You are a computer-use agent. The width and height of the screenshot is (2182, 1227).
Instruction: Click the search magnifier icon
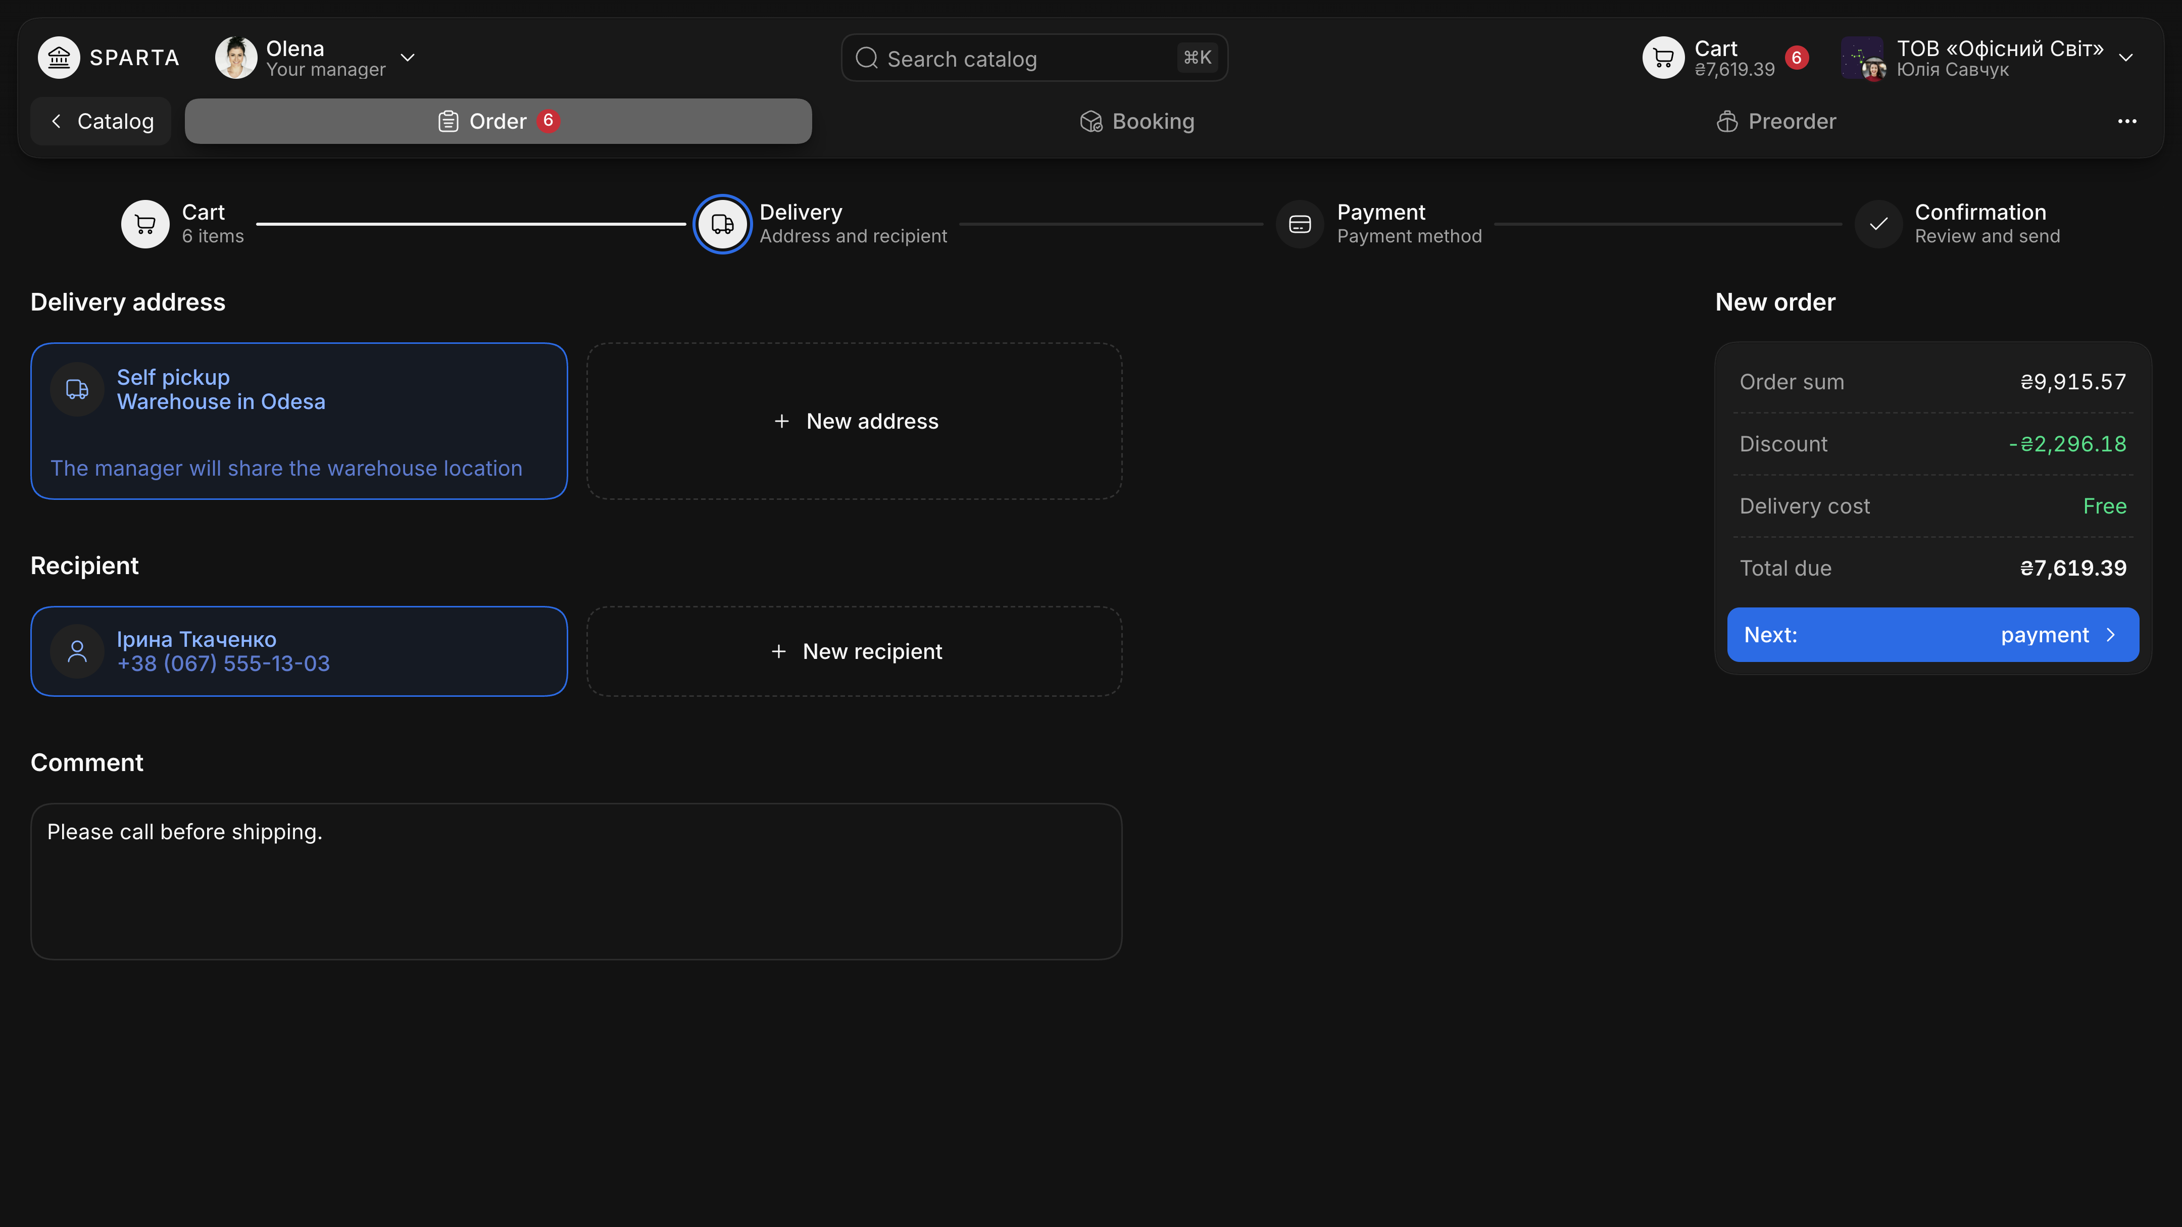[x=867, y=58]
